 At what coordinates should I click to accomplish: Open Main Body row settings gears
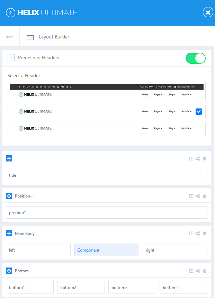[x=198, y=233]
